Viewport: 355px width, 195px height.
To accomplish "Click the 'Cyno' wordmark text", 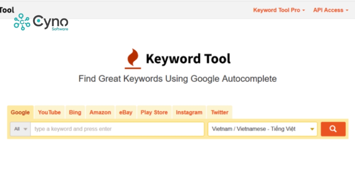I will point(50,22).
